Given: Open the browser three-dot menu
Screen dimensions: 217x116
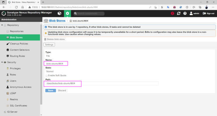Looking at the screenshot, I should coord(213,7).
